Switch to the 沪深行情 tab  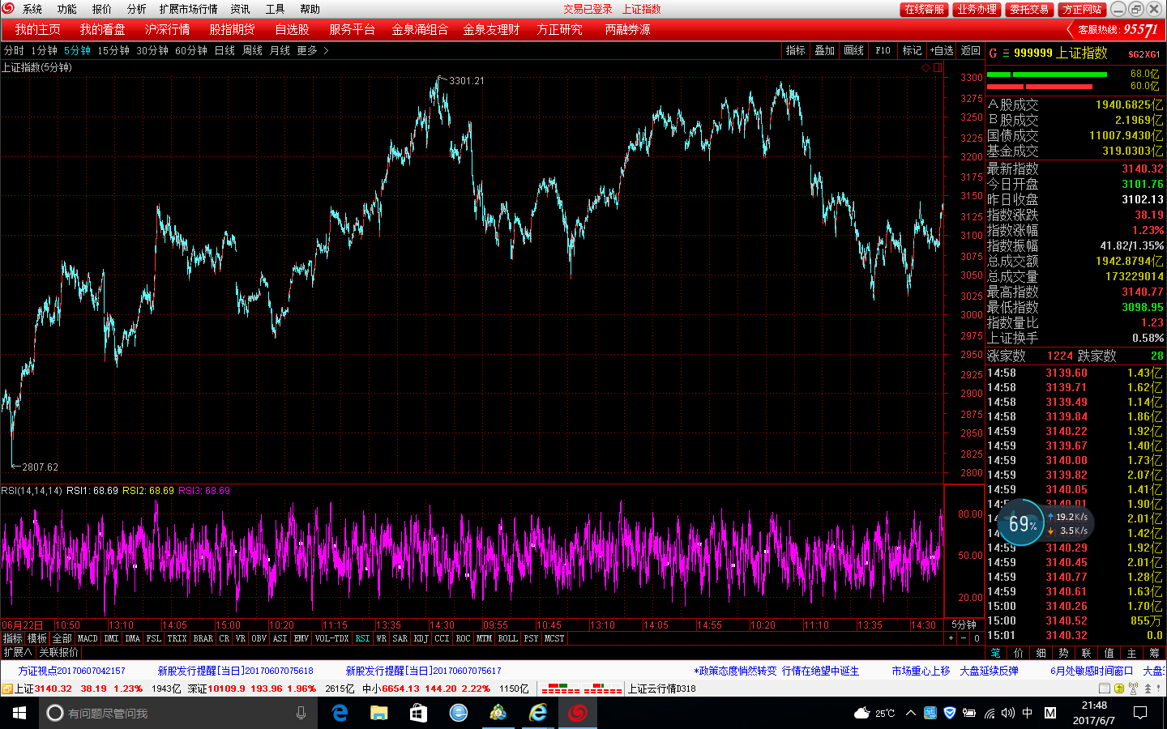(x=167, y=29)
